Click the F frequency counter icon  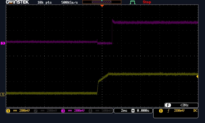(x=168, y=105)
